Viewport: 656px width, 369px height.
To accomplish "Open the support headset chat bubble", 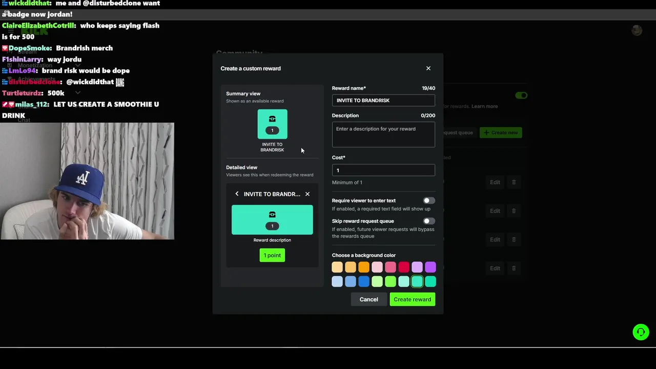I will pos(641,332).
